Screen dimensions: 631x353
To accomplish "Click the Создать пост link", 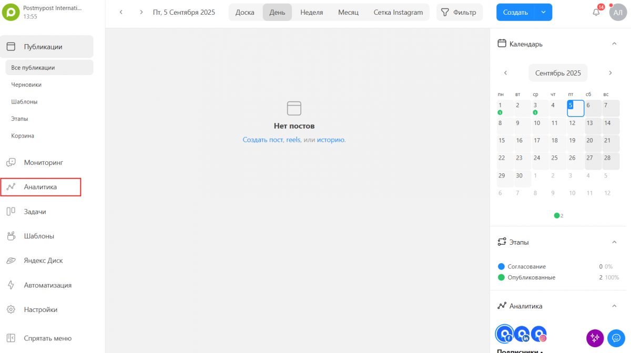I will click(x=262, y=140).
